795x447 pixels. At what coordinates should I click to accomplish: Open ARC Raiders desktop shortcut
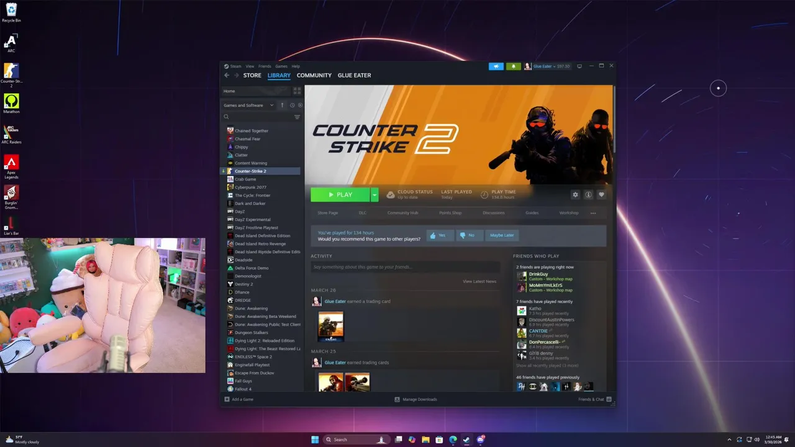coord(11,134)
